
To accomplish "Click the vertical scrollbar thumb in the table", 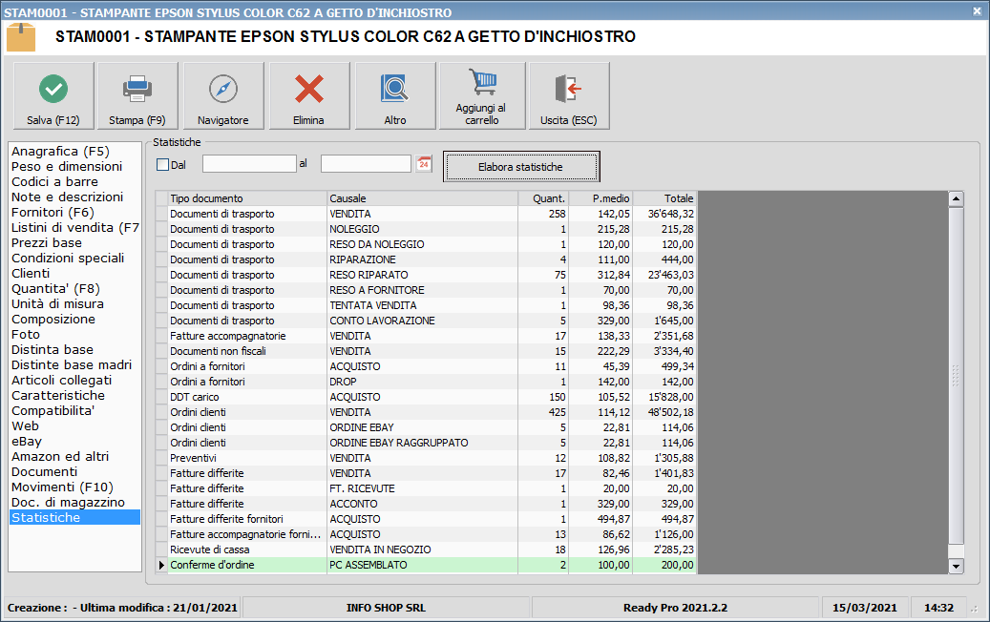I will [x=956, y=376].
